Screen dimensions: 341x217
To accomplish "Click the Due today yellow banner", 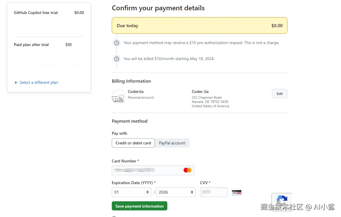I will [199, 25].
